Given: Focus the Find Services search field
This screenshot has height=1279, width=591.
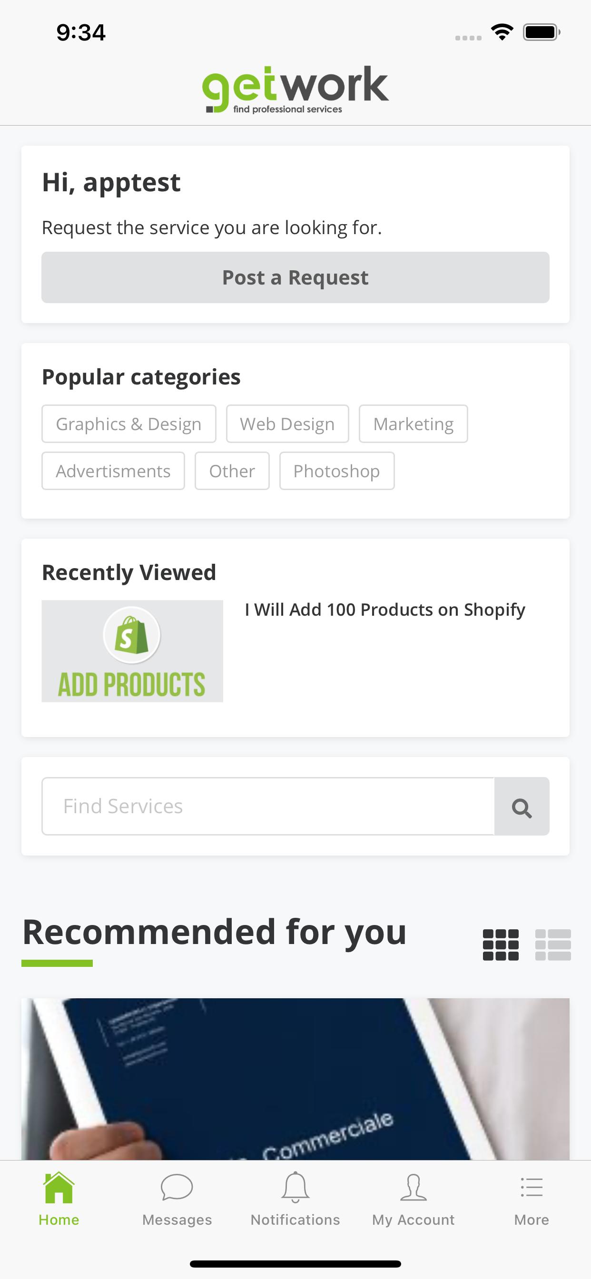Looking at the screenshot, I should [x=268, y=807].
